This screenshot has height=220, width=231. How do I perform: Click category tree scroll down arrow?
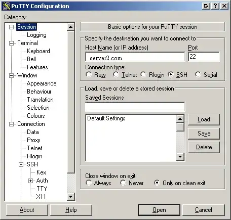(71, 197)
